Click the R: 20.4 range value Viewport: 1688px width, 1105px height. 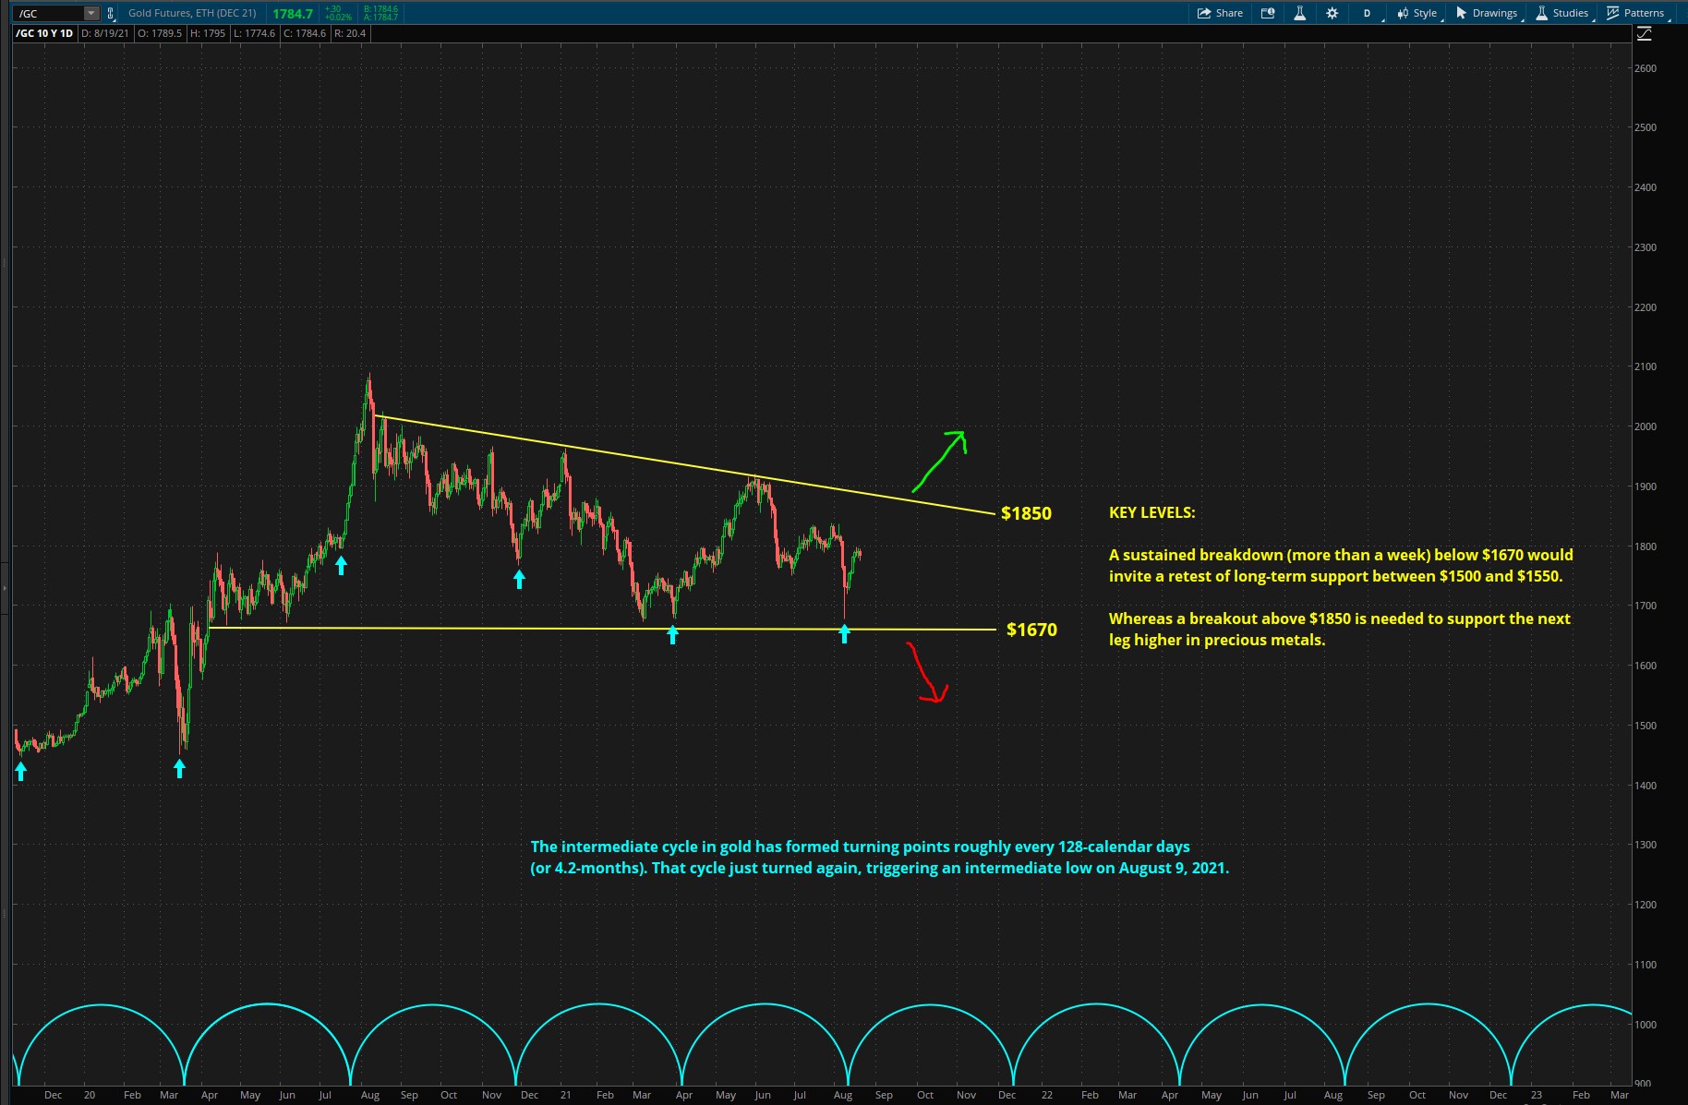click(x=350, y=33)
